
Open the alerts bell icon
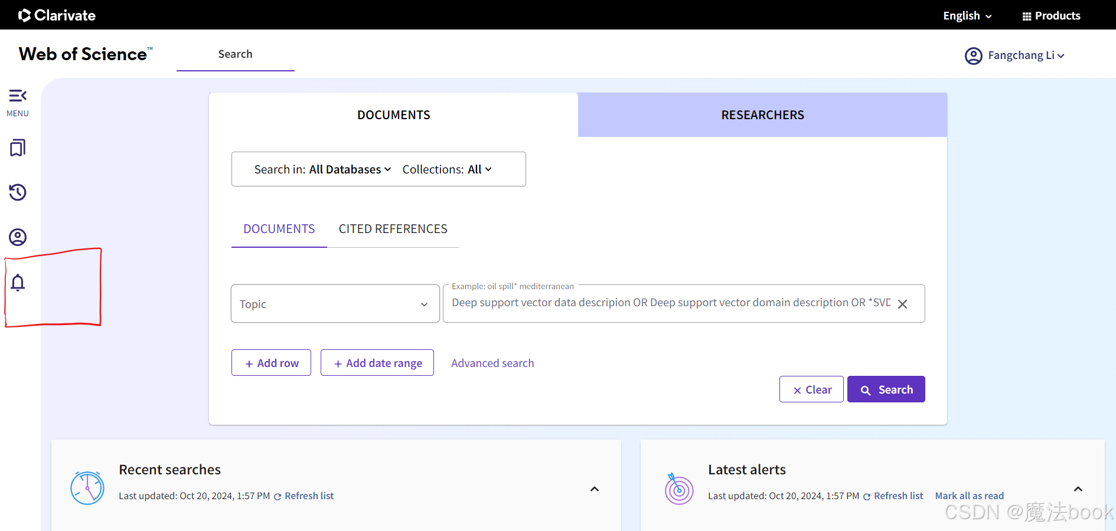point(18,283)
